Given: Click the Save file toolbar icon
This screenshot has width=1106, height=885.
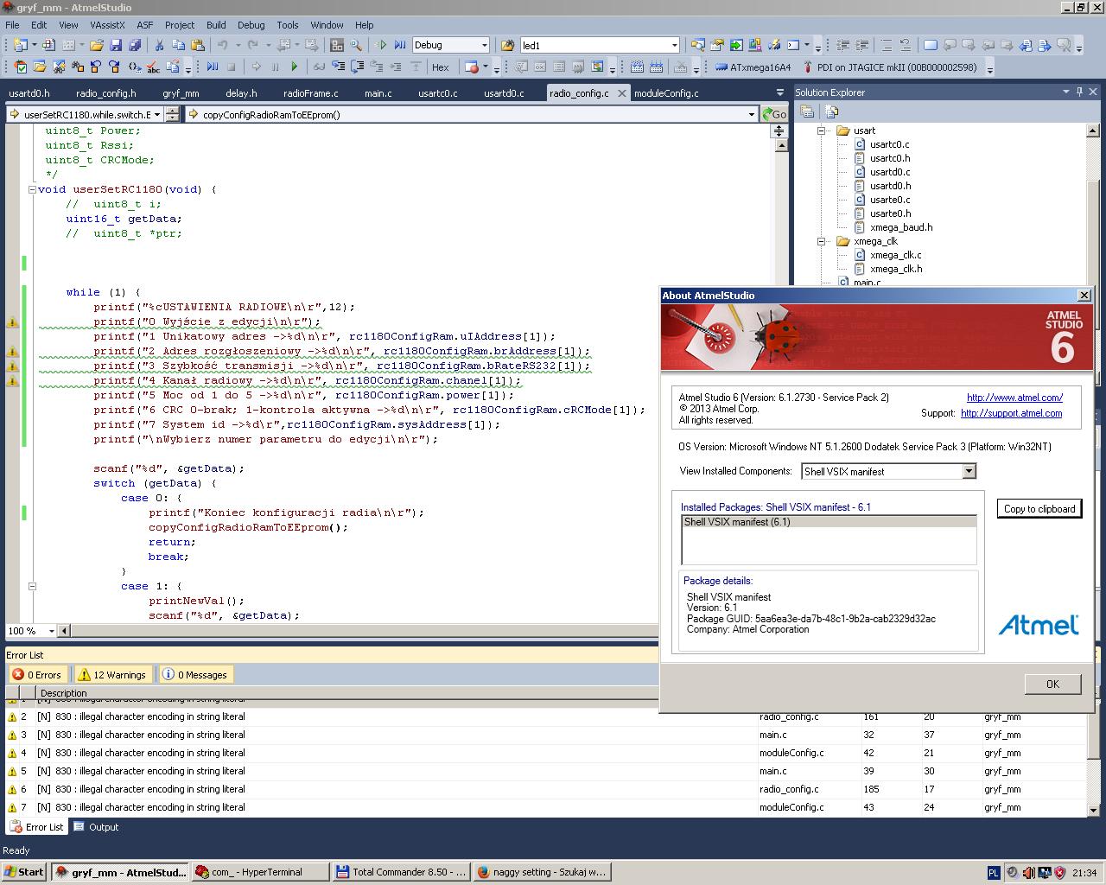Looking at the screenshot, I should [x=116, y=45].
